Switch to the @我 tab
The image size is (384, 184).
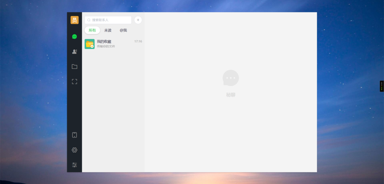tap(123, 30)
